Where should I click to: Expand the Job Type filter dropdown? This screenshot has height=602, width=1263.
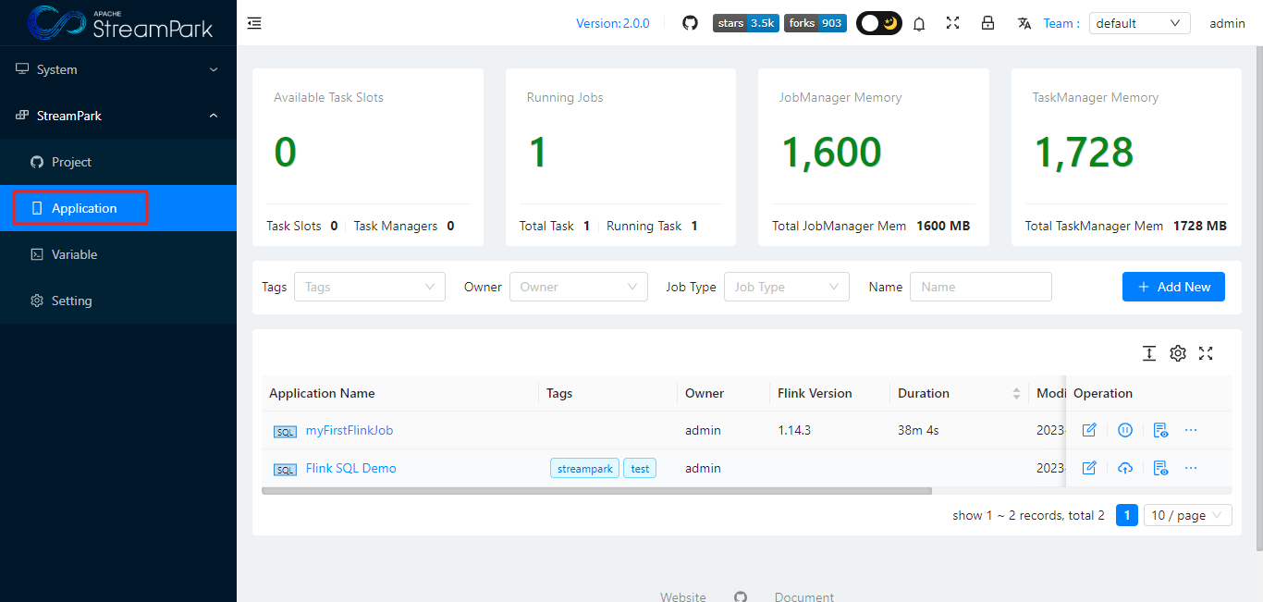point(786,287)
